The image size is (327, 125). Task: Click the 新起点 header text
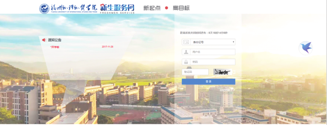tap(152, 8)
